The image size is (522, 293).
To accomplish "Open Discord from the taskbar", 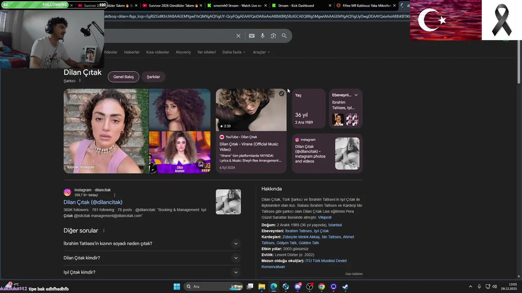I will (298, 286).
